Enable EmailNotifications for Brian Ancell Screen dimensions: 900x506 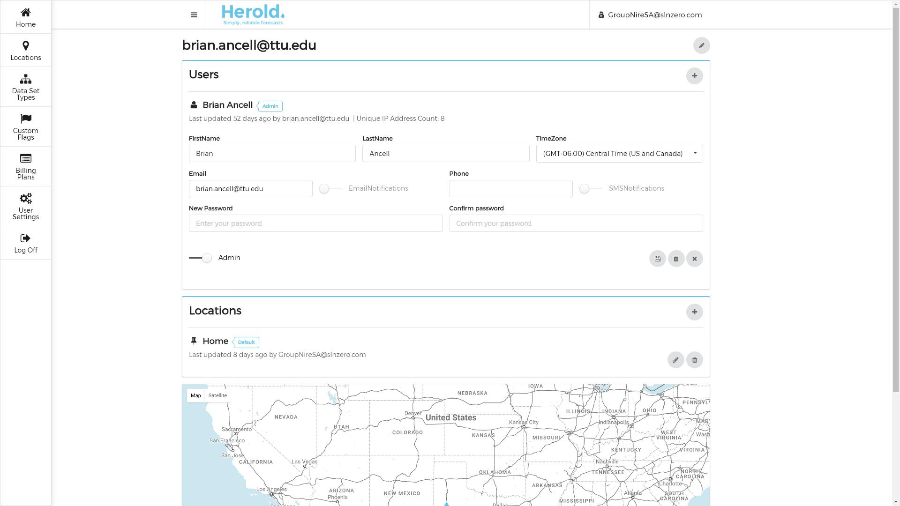[x=324, y=188]
